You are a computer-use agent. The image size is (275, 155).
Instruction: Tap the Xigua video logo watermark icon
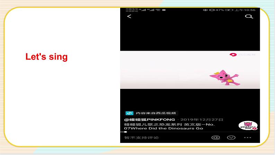click(233, 54)
